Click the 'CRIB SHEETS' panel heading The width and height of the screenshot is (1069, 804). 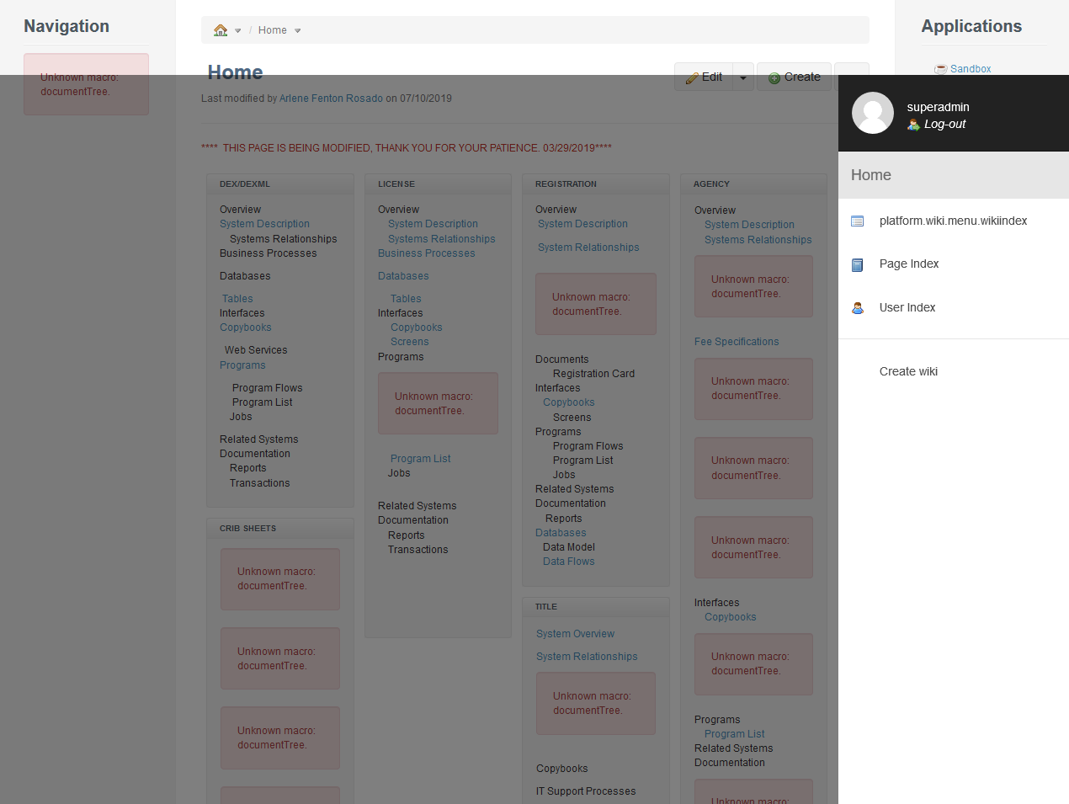pos(247,529)
